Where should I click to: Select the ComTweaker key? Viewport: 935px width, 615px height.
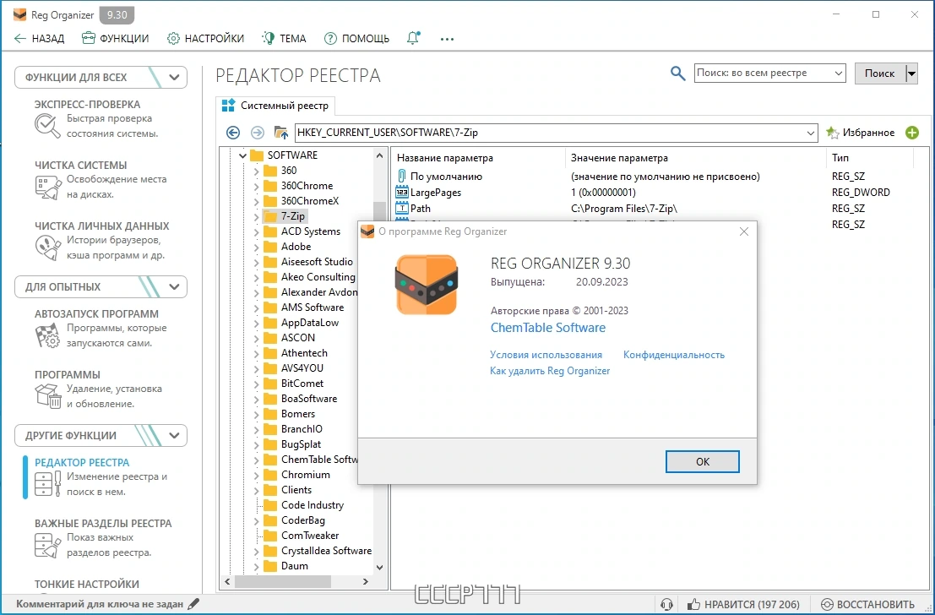coord(310,536)
